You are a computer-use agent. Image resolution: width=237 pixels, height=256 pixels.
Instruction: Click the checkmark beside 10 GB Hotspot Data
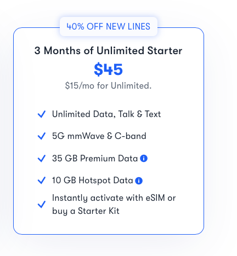click(42, 181)
